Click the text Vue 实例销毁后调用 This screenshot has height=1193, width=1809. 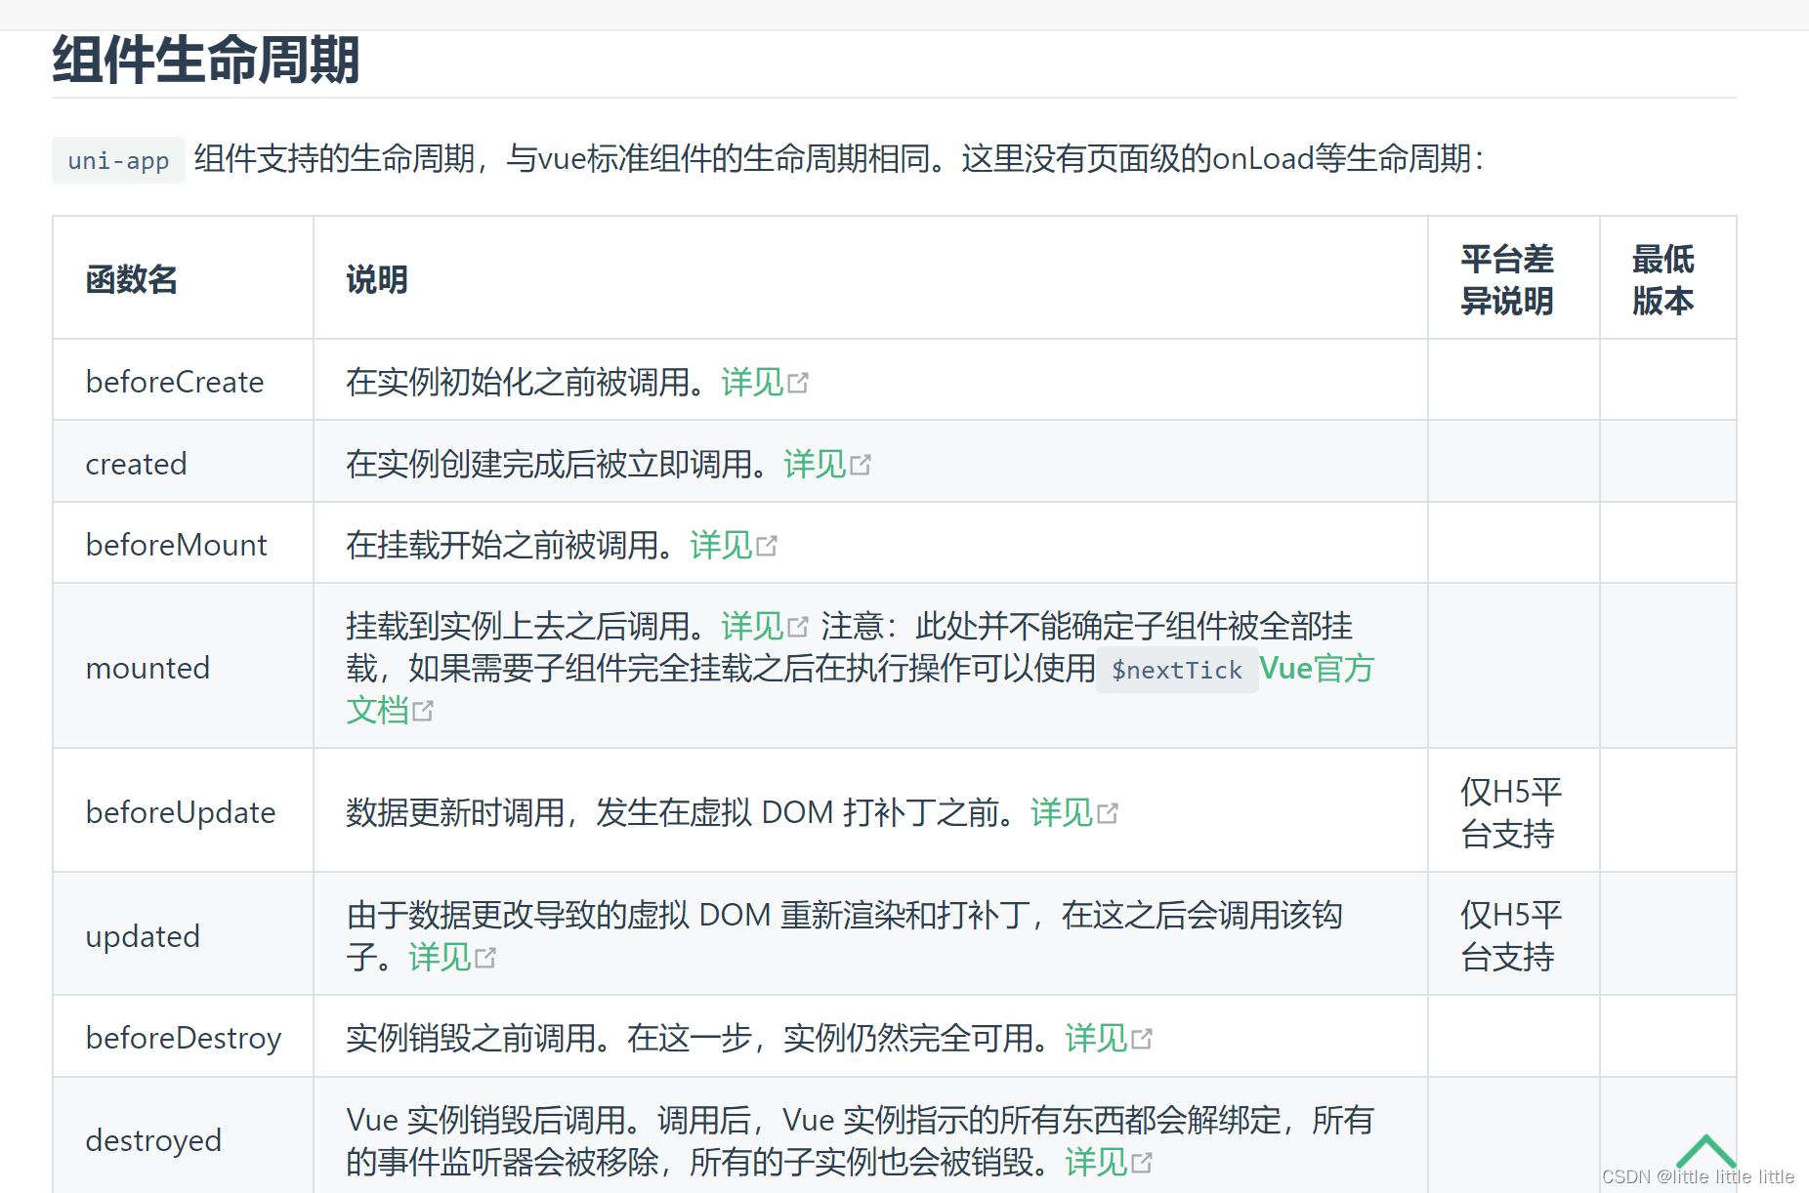pyautogui.click(x=486, y=1120)
